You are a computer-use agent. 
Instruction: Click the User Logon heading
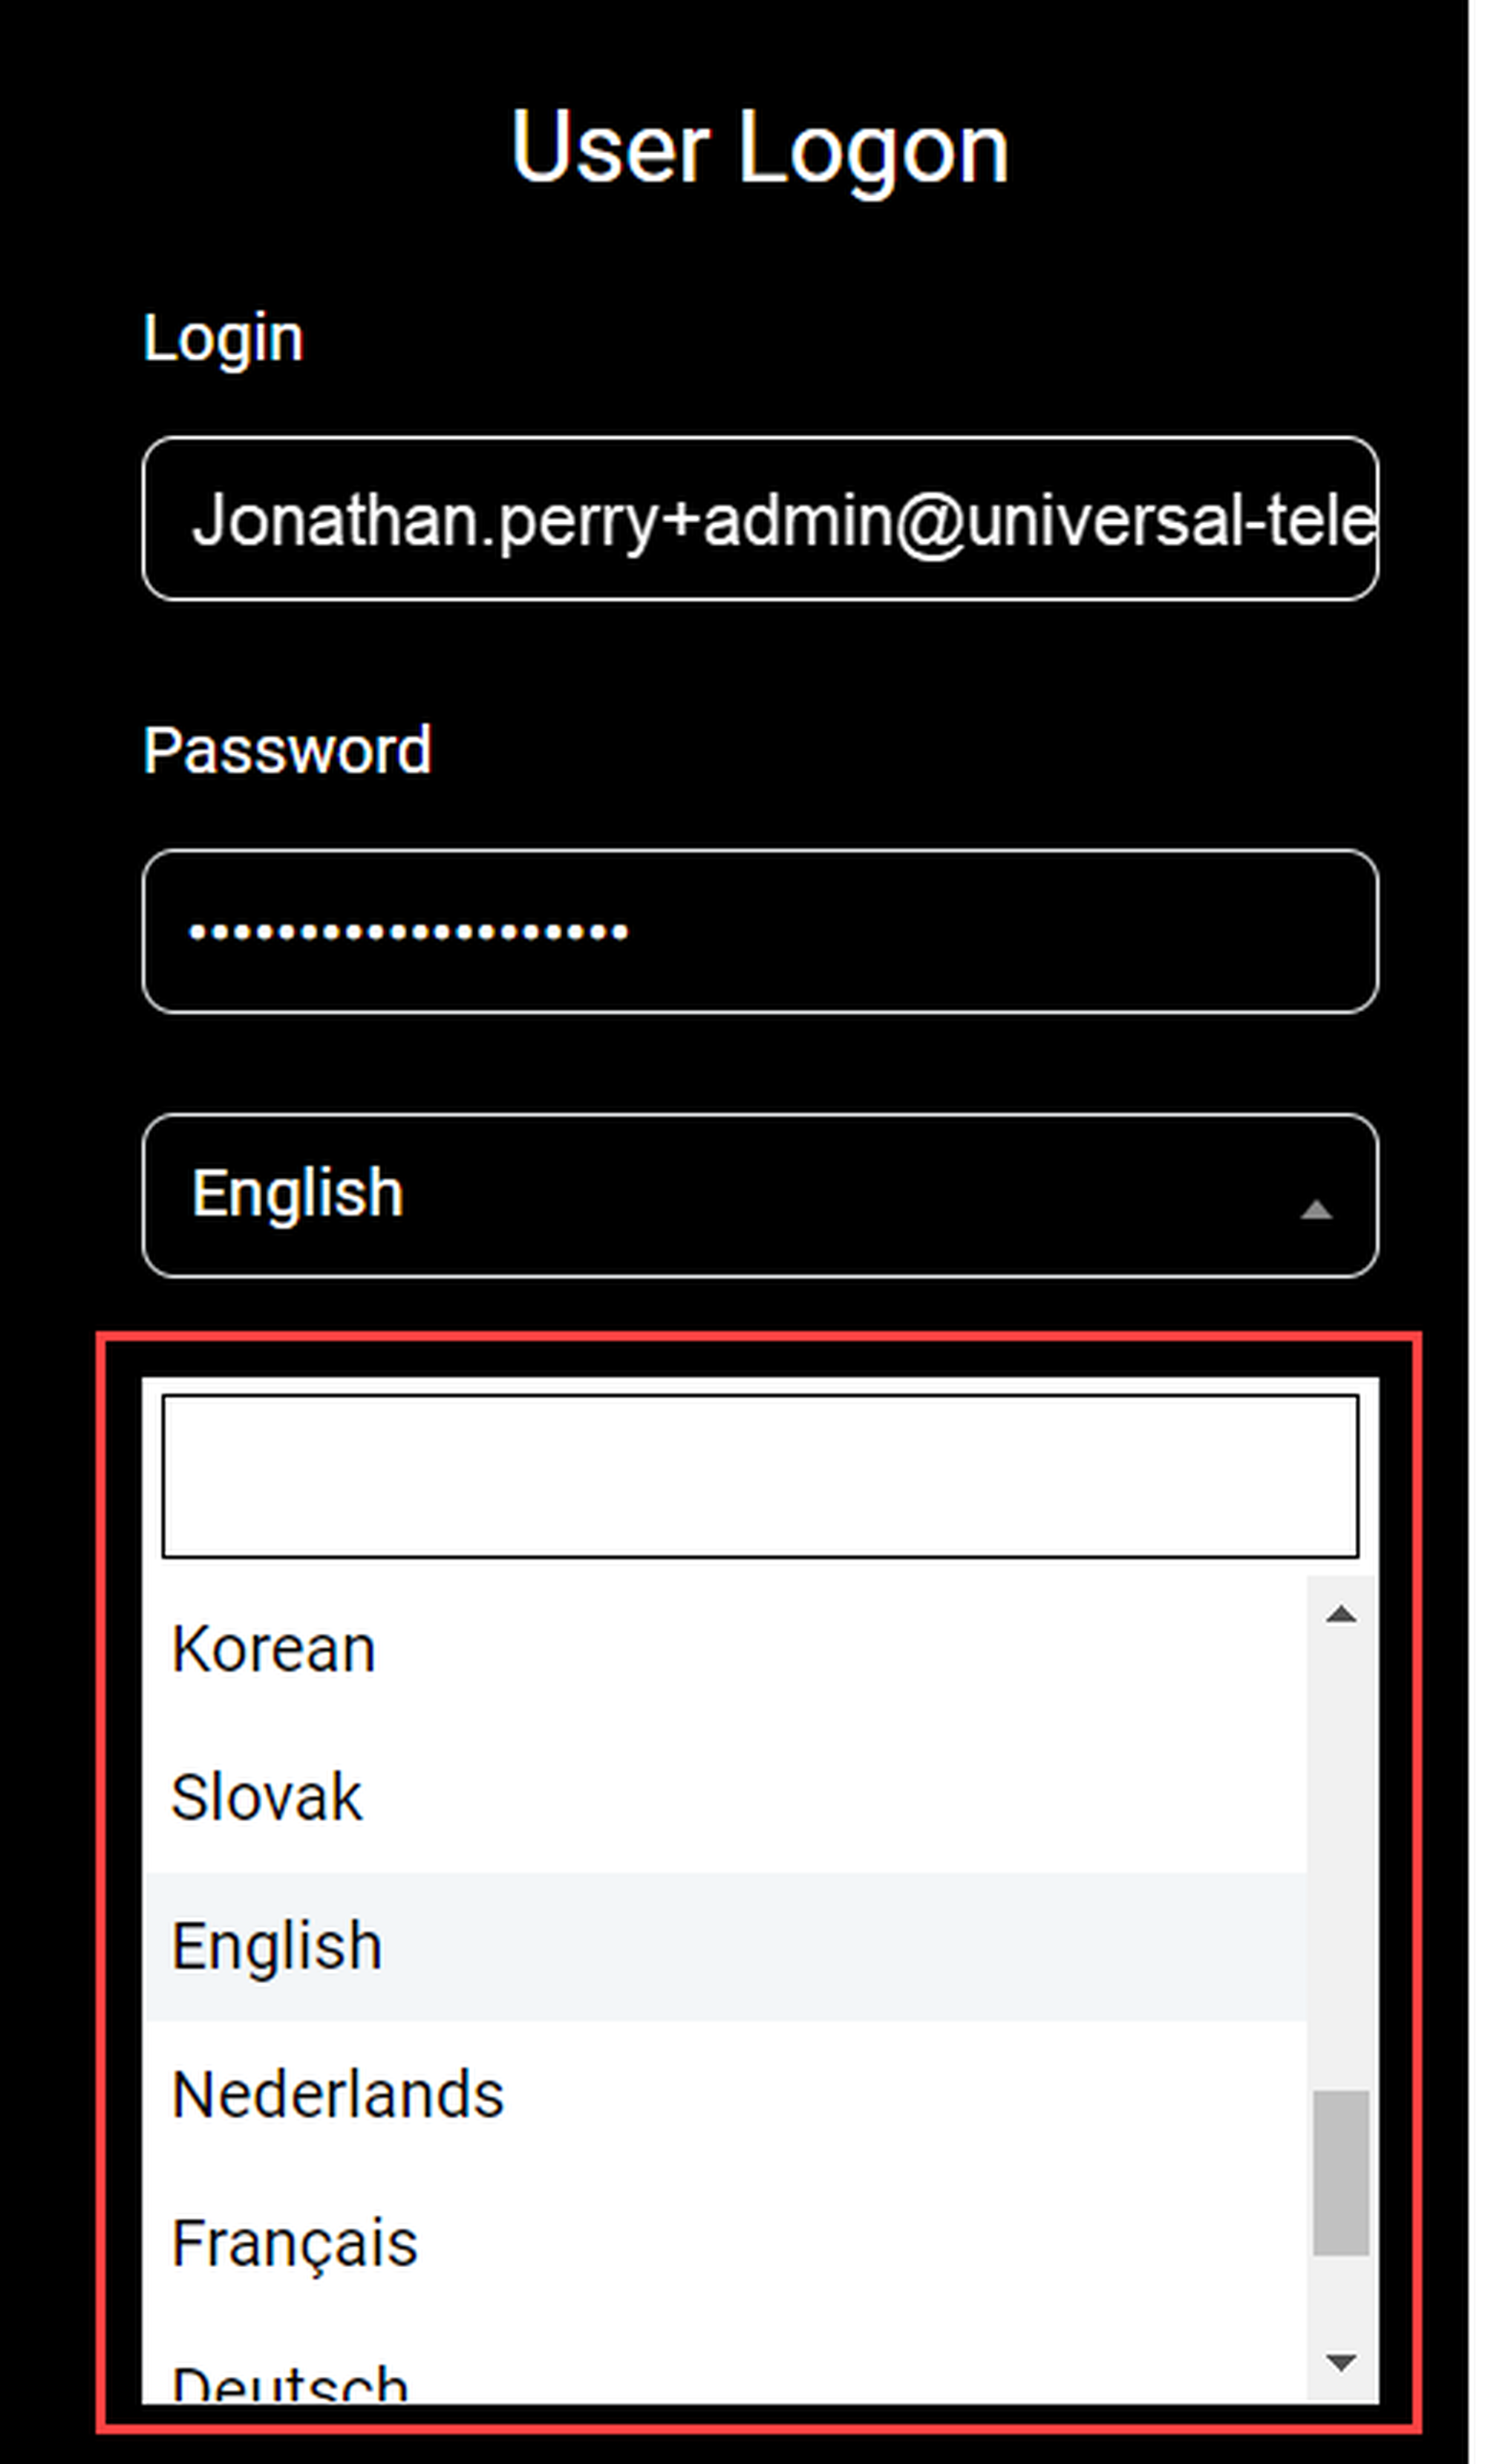(760, 149)
